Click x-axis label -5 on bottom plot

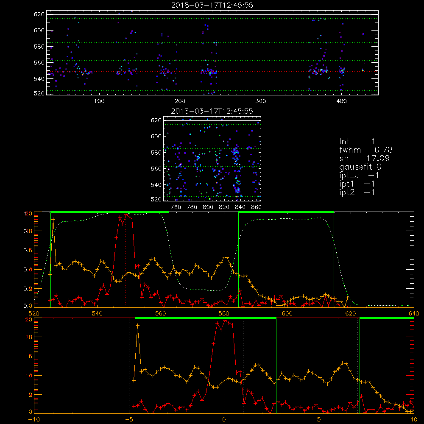point(129,419)
